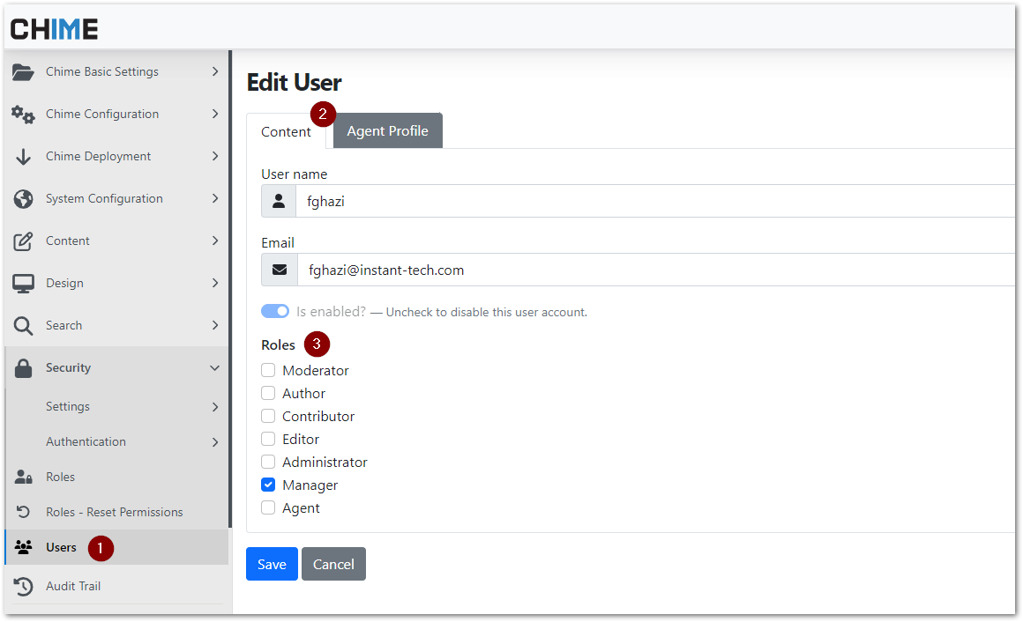Expand the Authentication submenu arrow

[x=214, y=442]
